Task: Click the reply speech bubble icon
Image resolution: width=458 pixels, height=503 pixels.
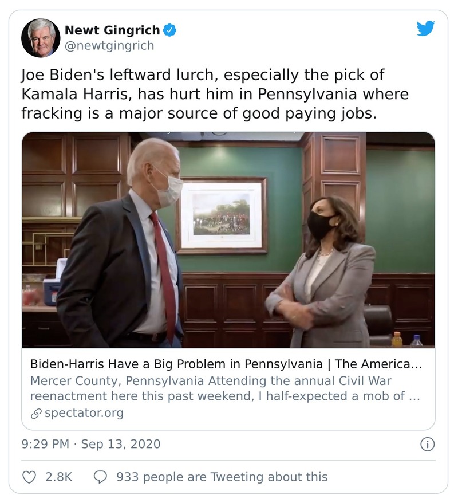Action: 100,477
